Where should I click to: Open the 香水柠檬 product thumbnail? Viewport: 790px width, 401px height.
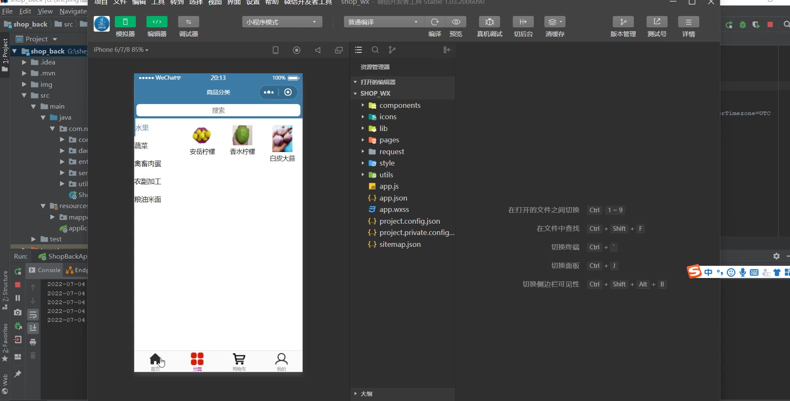pos(242,135)
